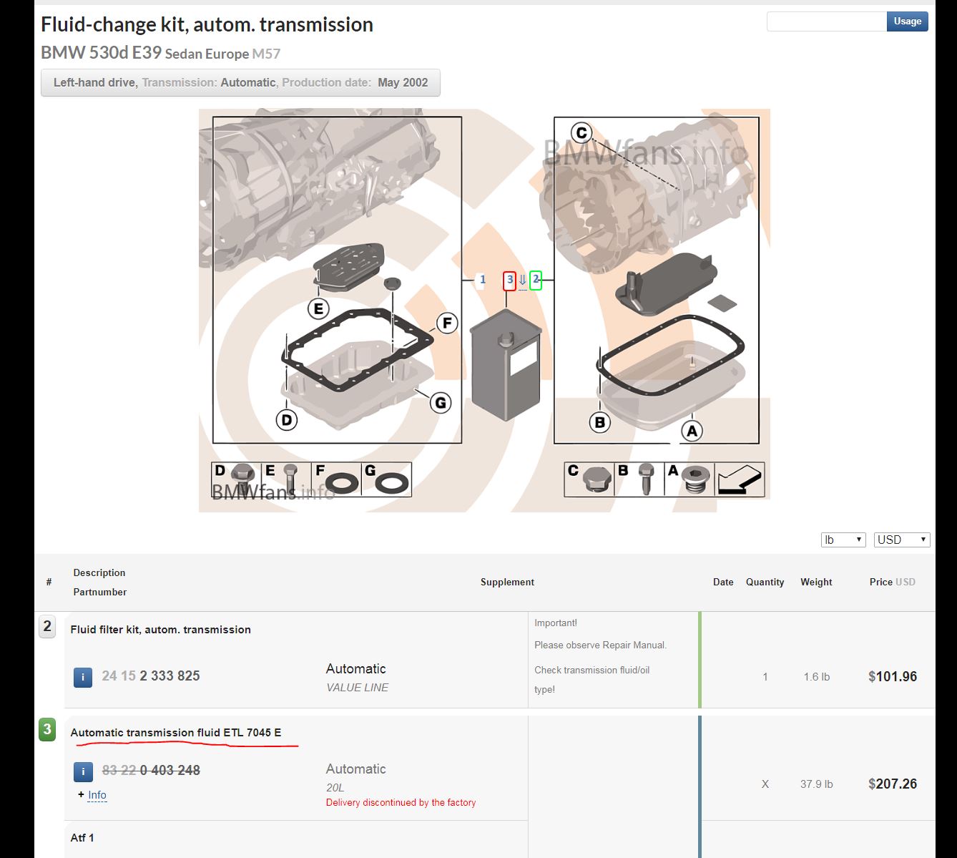Expand the Info section under part 83 22 0 403 248
The height and width of the screenshot is (858, 957).
[97, 795]
